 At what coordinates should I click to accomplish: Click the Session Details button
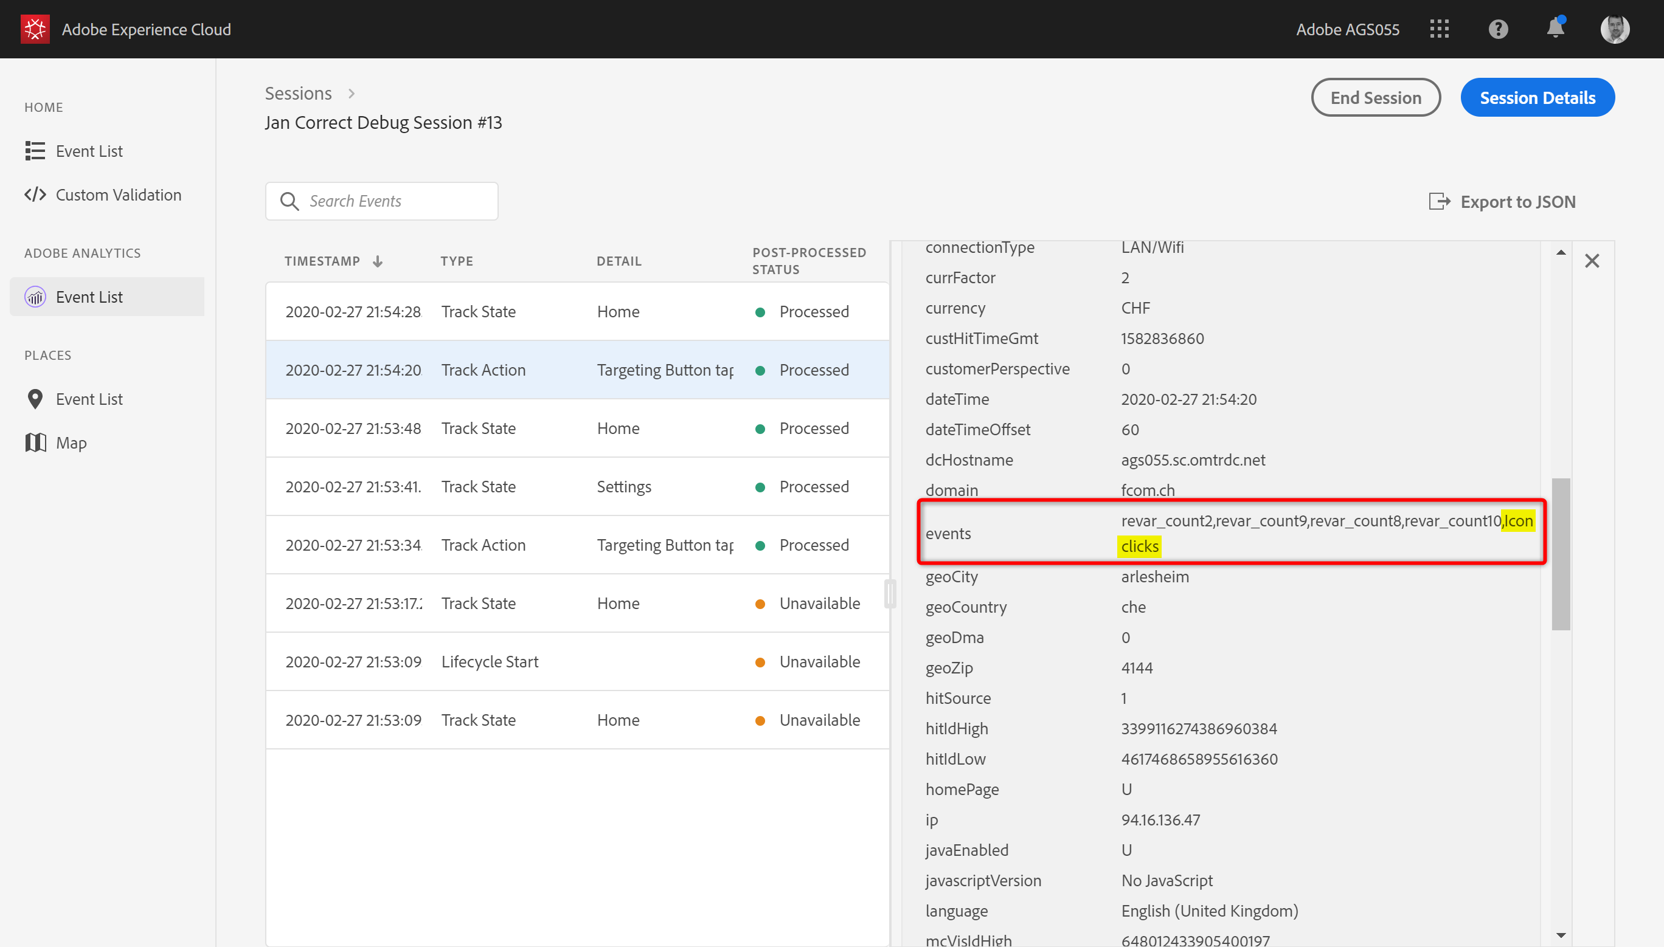tap(1537, 98)
